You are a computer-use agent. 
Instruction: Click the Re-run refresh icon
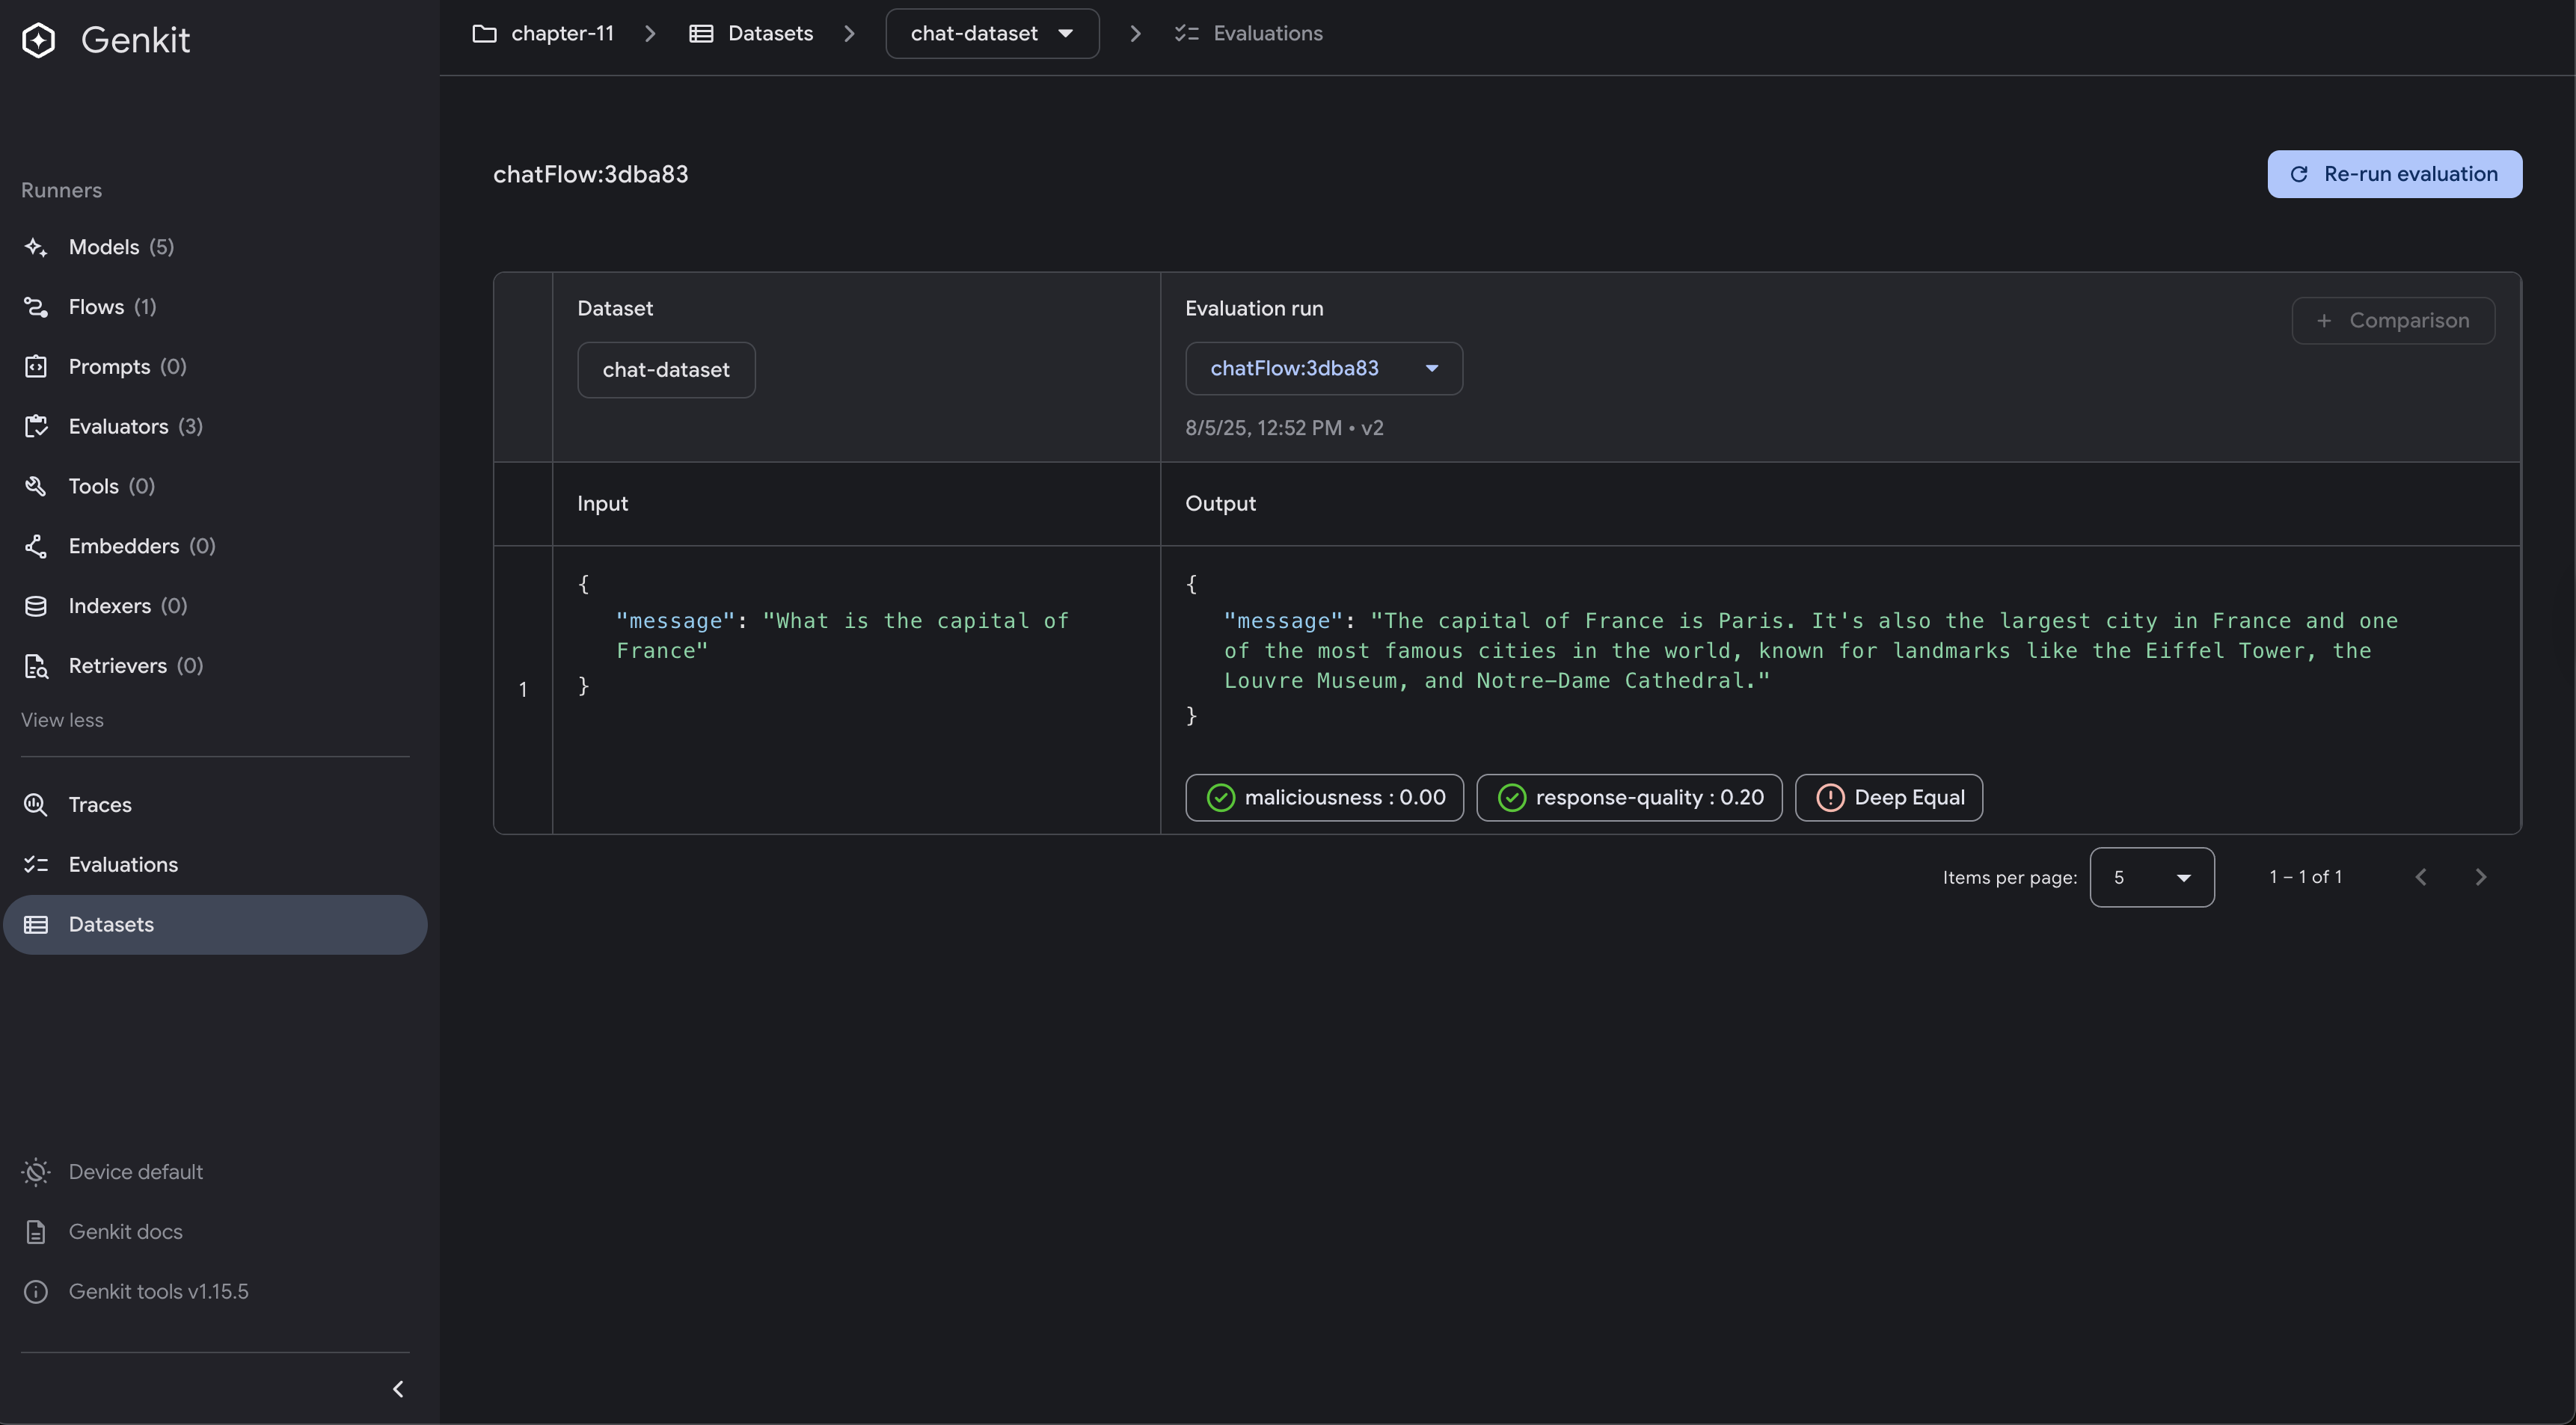(2299, 174)
